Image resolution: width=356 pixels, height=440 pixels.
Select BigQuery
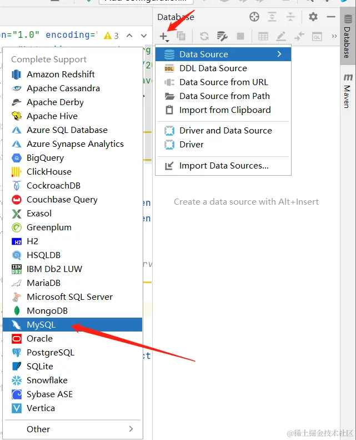tap(73, 158)
